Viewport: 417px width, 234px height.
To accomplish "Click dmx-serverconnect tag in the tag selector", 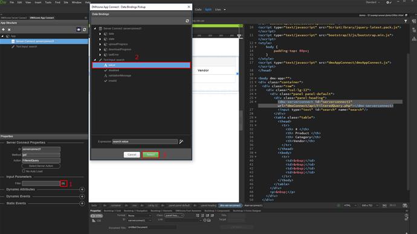I will tap(230, 206).
